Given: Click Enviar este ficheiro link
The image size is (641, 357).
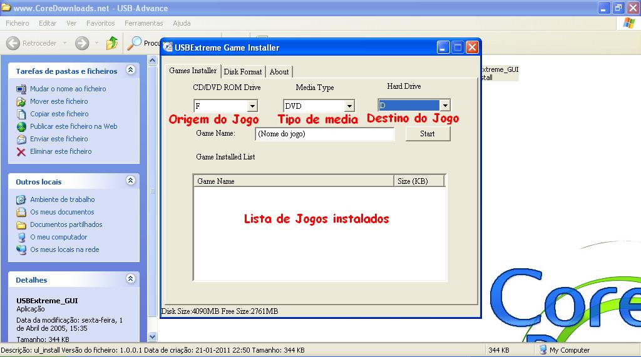Looking at the screenshot, I should point(59,139).
